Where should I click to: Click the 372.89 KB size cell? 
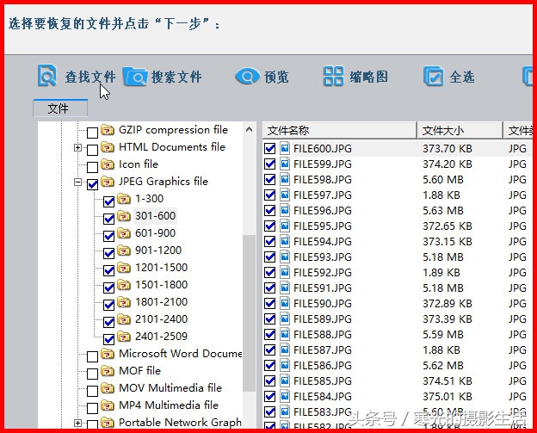tap(447, 304)
